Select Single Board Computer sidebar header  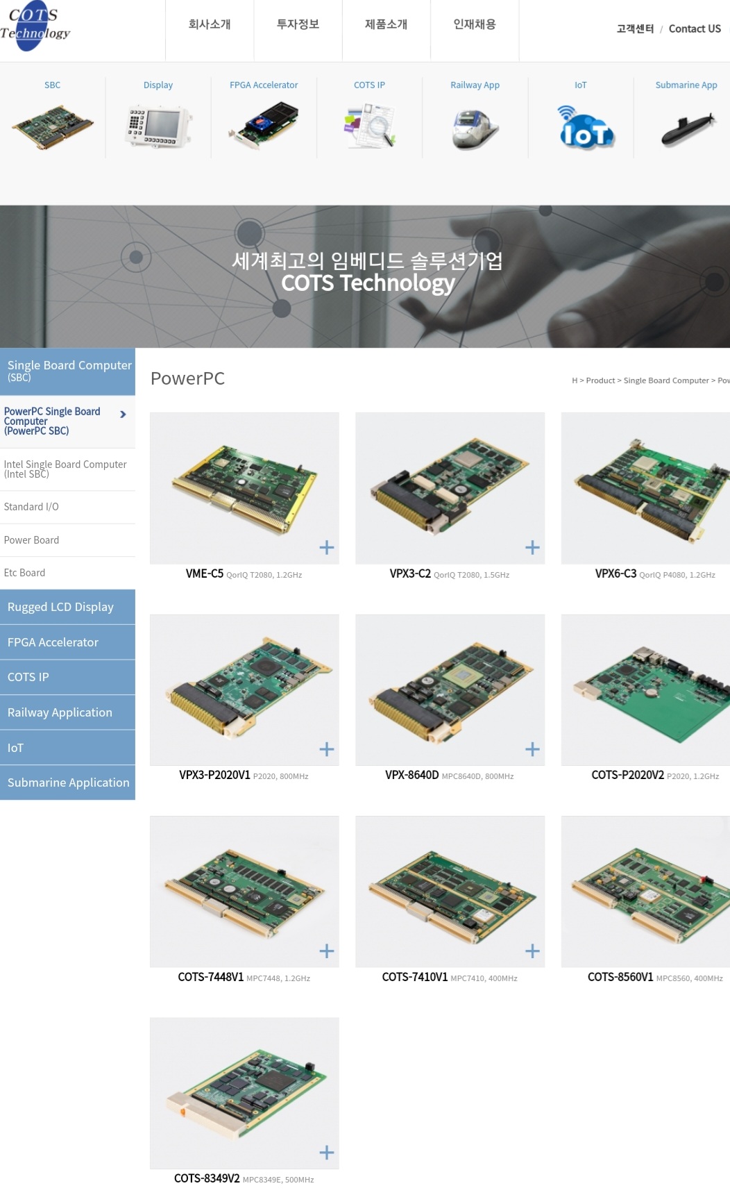(67, 371)
